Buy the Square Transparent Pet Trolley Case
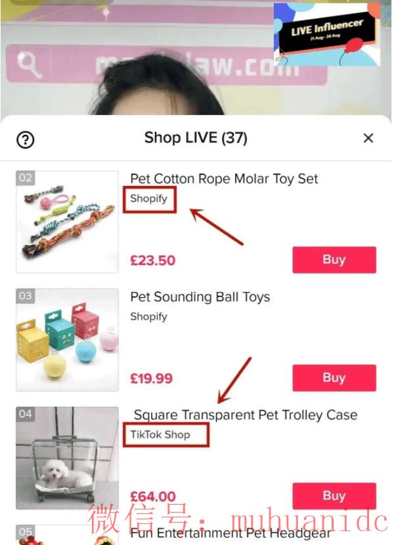The height and width of the screenshot is (545, 398). coord(334,496)
